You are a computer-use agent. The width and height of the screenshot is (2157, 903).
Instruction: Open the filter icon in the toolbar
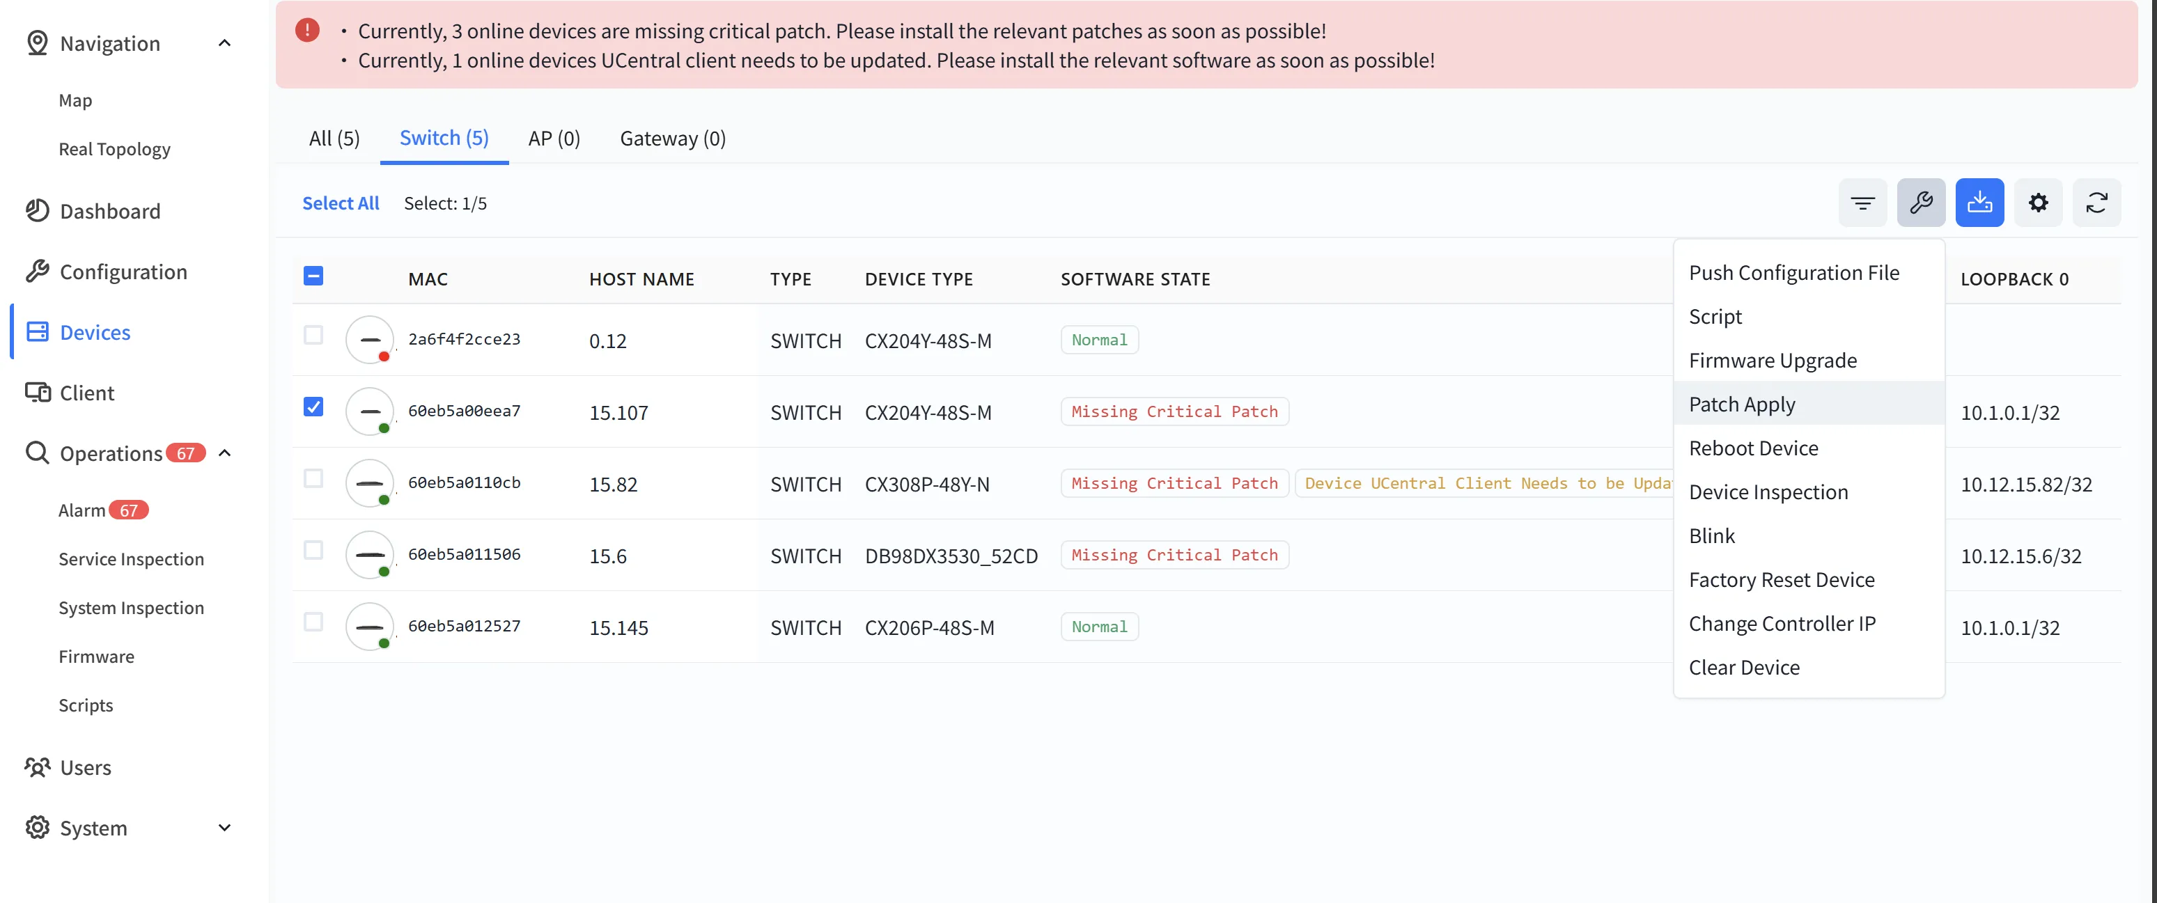point(1862,203)
